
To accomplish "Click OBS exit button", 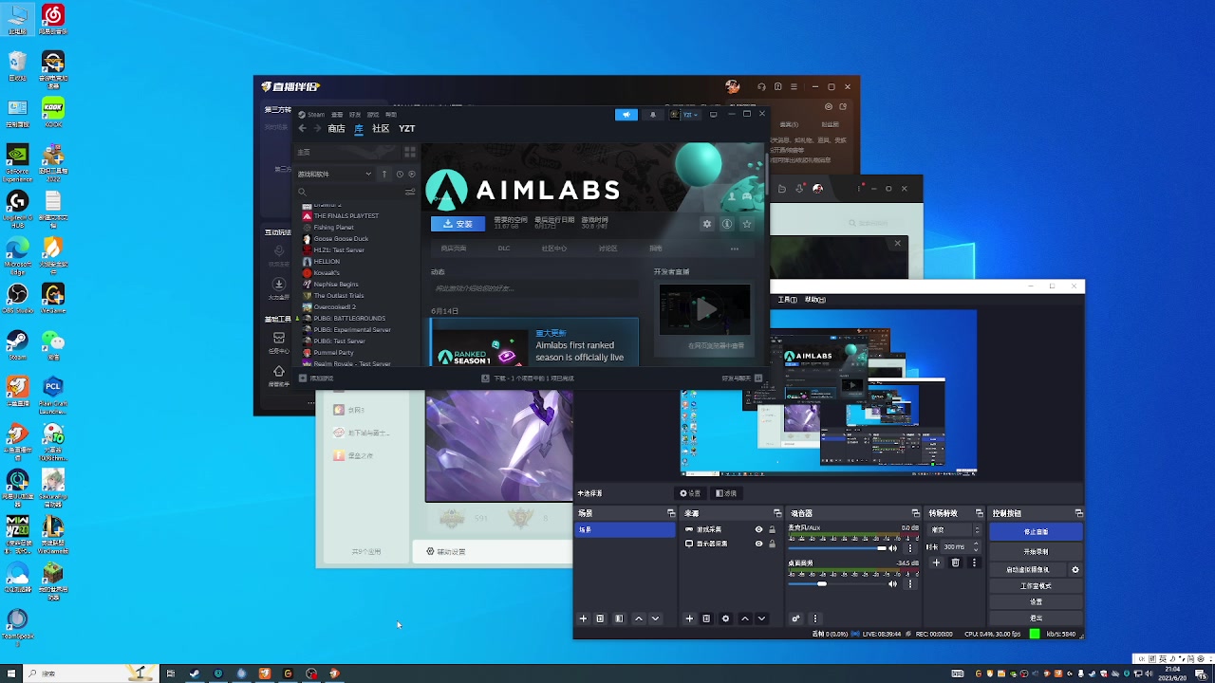I will tap(1037, 618).
